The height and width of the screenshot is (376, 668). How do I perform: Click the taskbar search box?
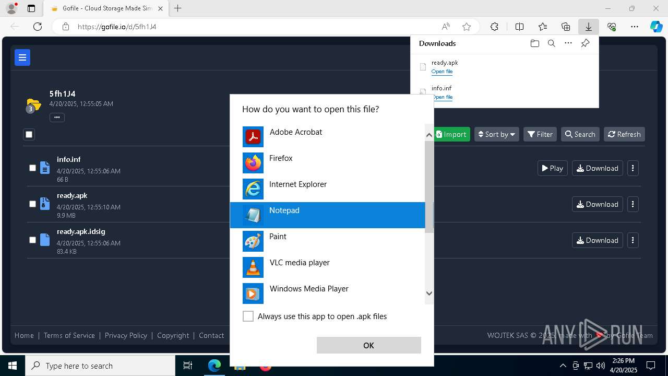(x=100, y=366)
